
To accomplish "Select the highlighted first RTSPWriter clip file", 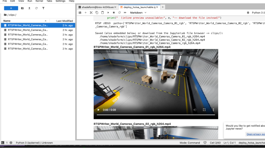I will (38, 25).
